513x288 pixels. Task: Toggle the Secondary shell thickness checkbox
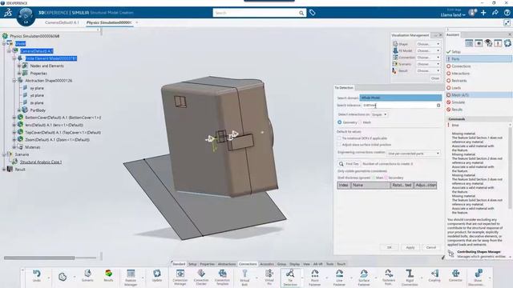(x=386, y=178)
